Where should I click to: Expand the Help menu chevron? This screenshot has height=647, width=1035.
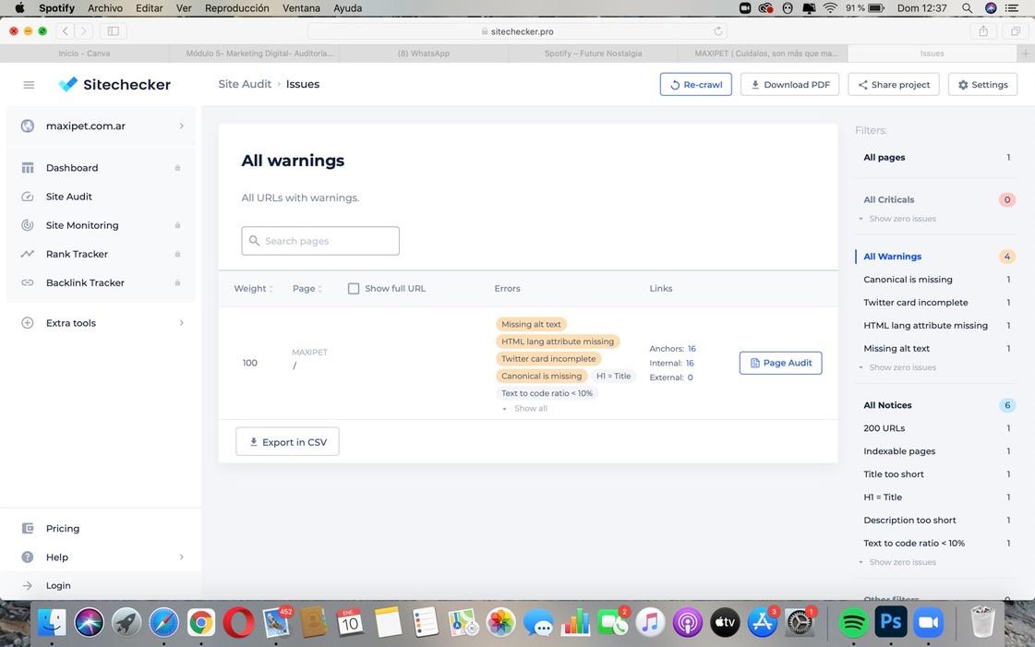(181, 557)
